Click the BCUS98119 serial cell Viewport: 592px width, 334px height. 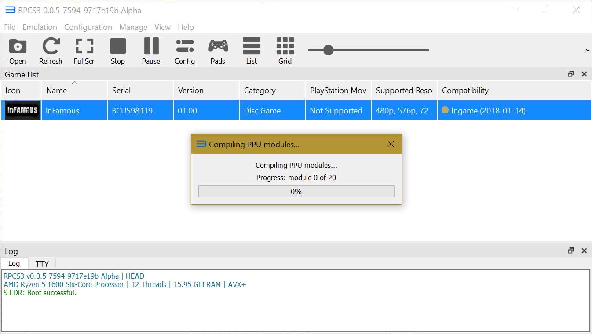point(140,110)
